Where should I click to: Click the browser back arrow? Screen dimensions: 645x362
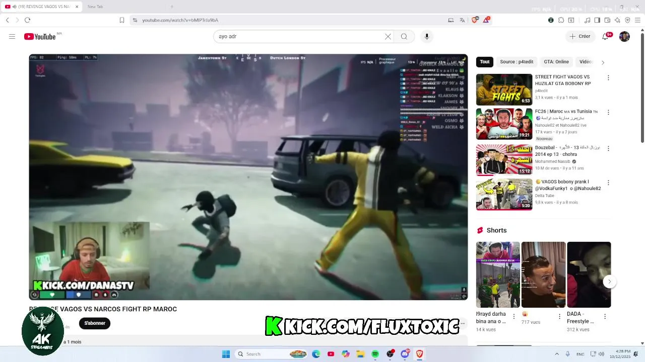[8, 20]
